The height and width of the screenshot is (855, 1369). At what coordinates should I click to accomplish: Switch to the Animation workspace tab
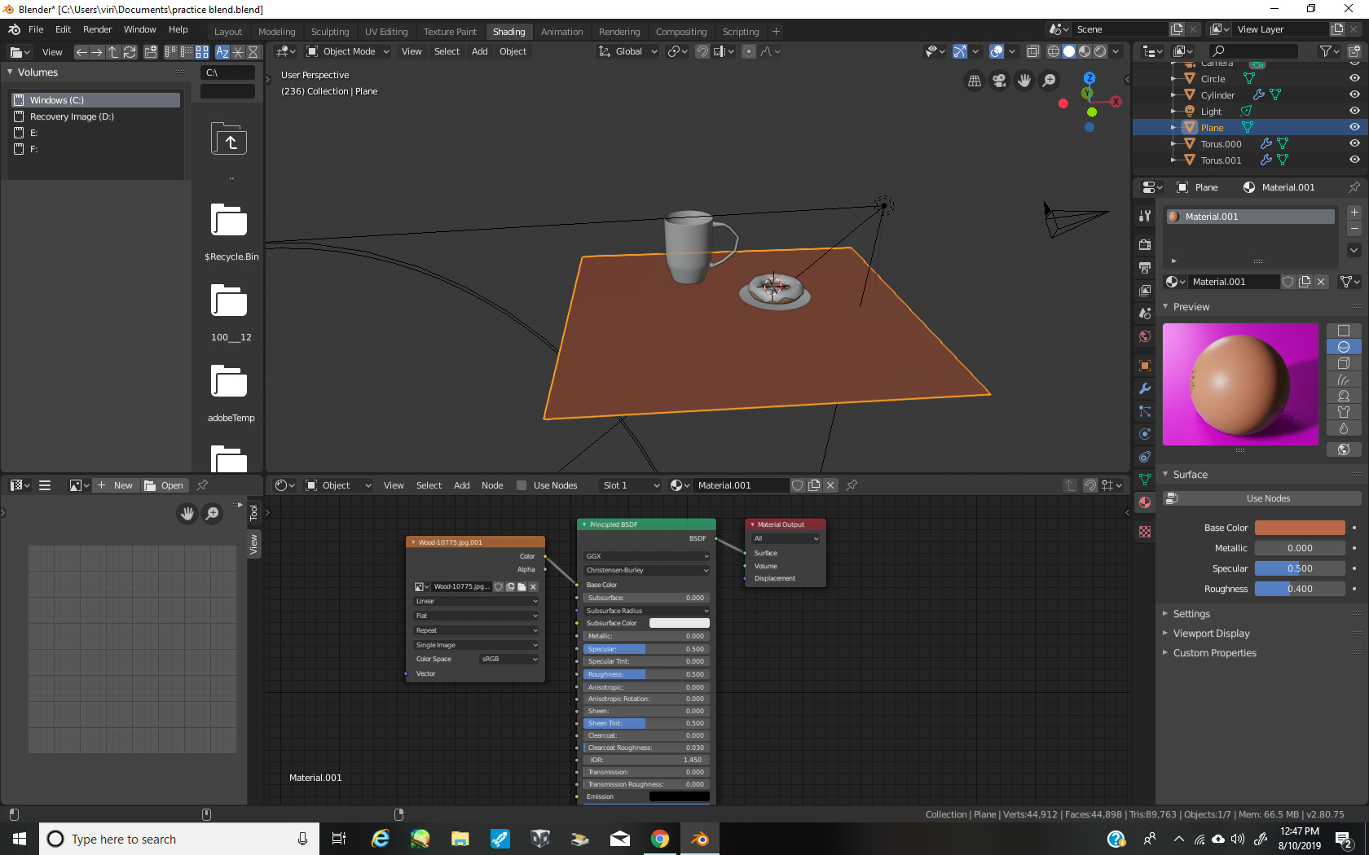(x=561, y=31)
